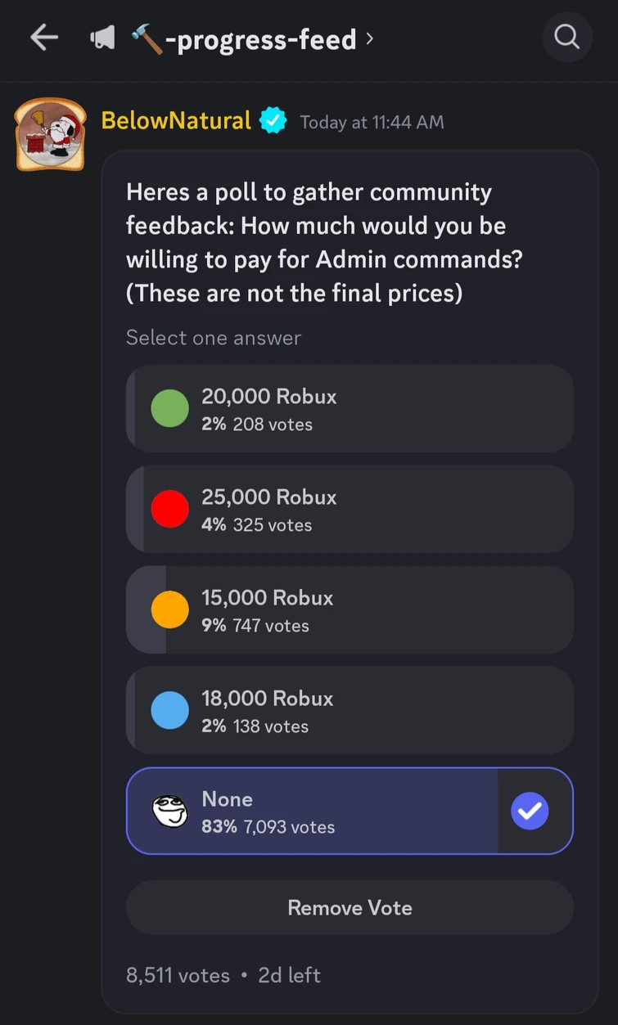
Task: Vote for 25,000 Robux
Action: point(350,509)
